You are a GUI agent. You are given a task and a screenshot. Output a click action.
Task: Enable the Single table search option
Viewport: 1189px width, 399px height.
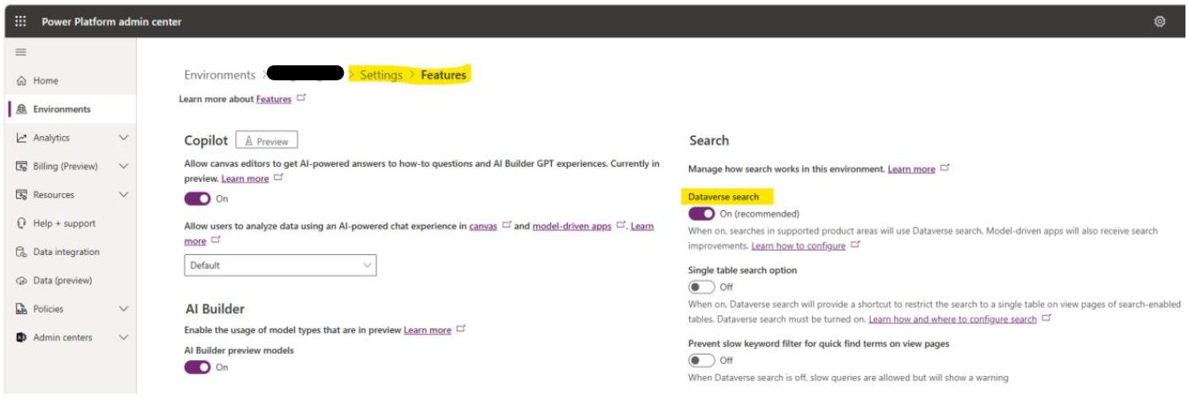(x=701, y=287)
